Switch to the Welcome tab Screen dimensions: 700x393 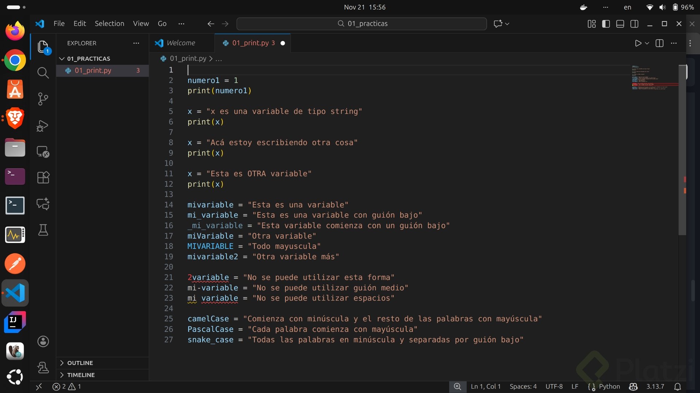(x=180, y=43)
